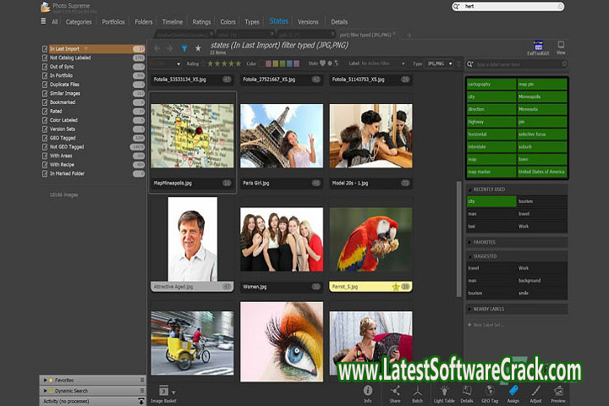609x406 pixels.
Task: Assign the 'Minneapolis' label
Action: click(x=542, y=96)
